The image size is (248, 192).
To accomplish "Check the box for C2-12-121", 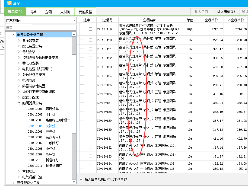I will [90, 49].
